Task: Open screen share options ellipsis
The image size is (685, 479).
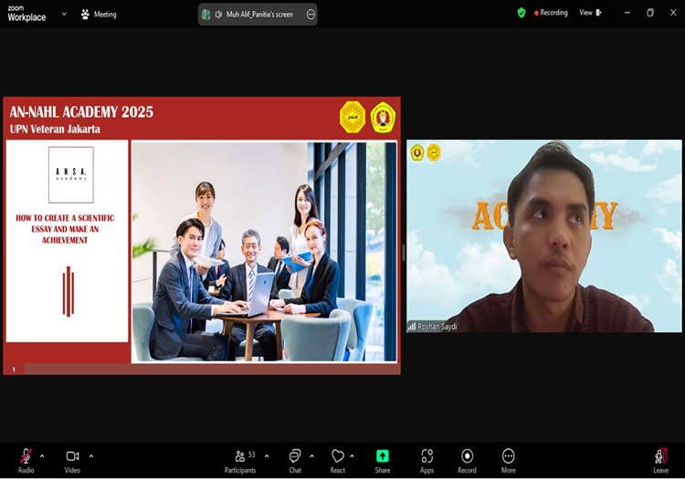Action: pos(311,15)
